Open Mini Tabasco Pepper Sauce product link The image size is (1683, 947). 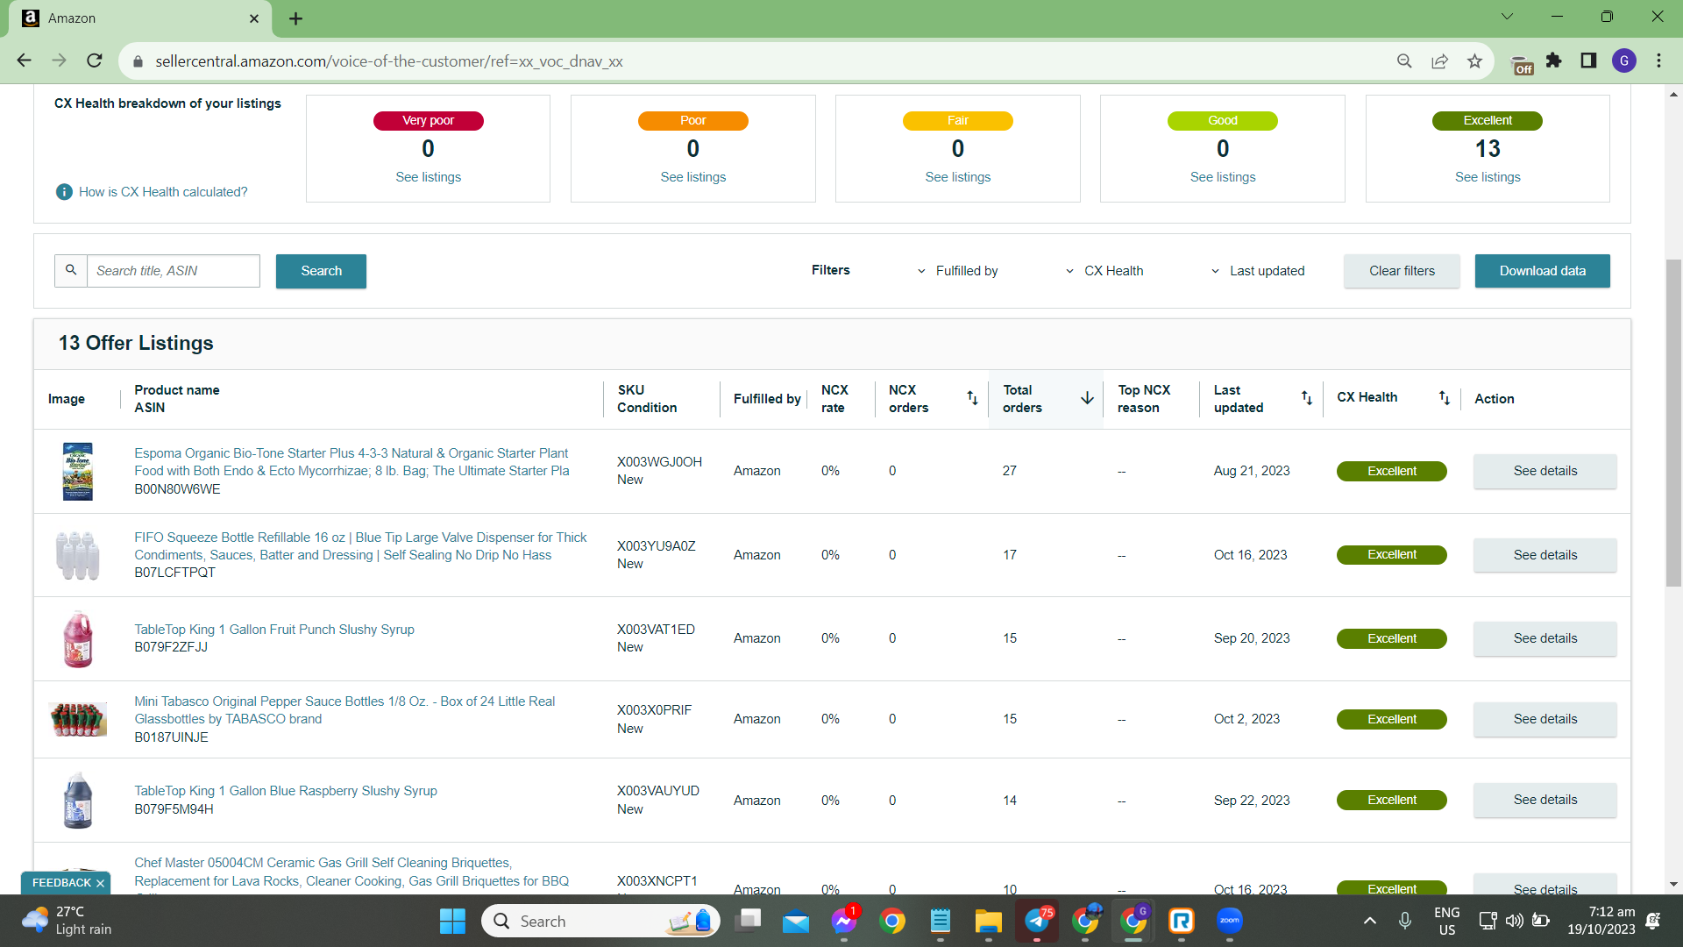[x=344, y=710]
